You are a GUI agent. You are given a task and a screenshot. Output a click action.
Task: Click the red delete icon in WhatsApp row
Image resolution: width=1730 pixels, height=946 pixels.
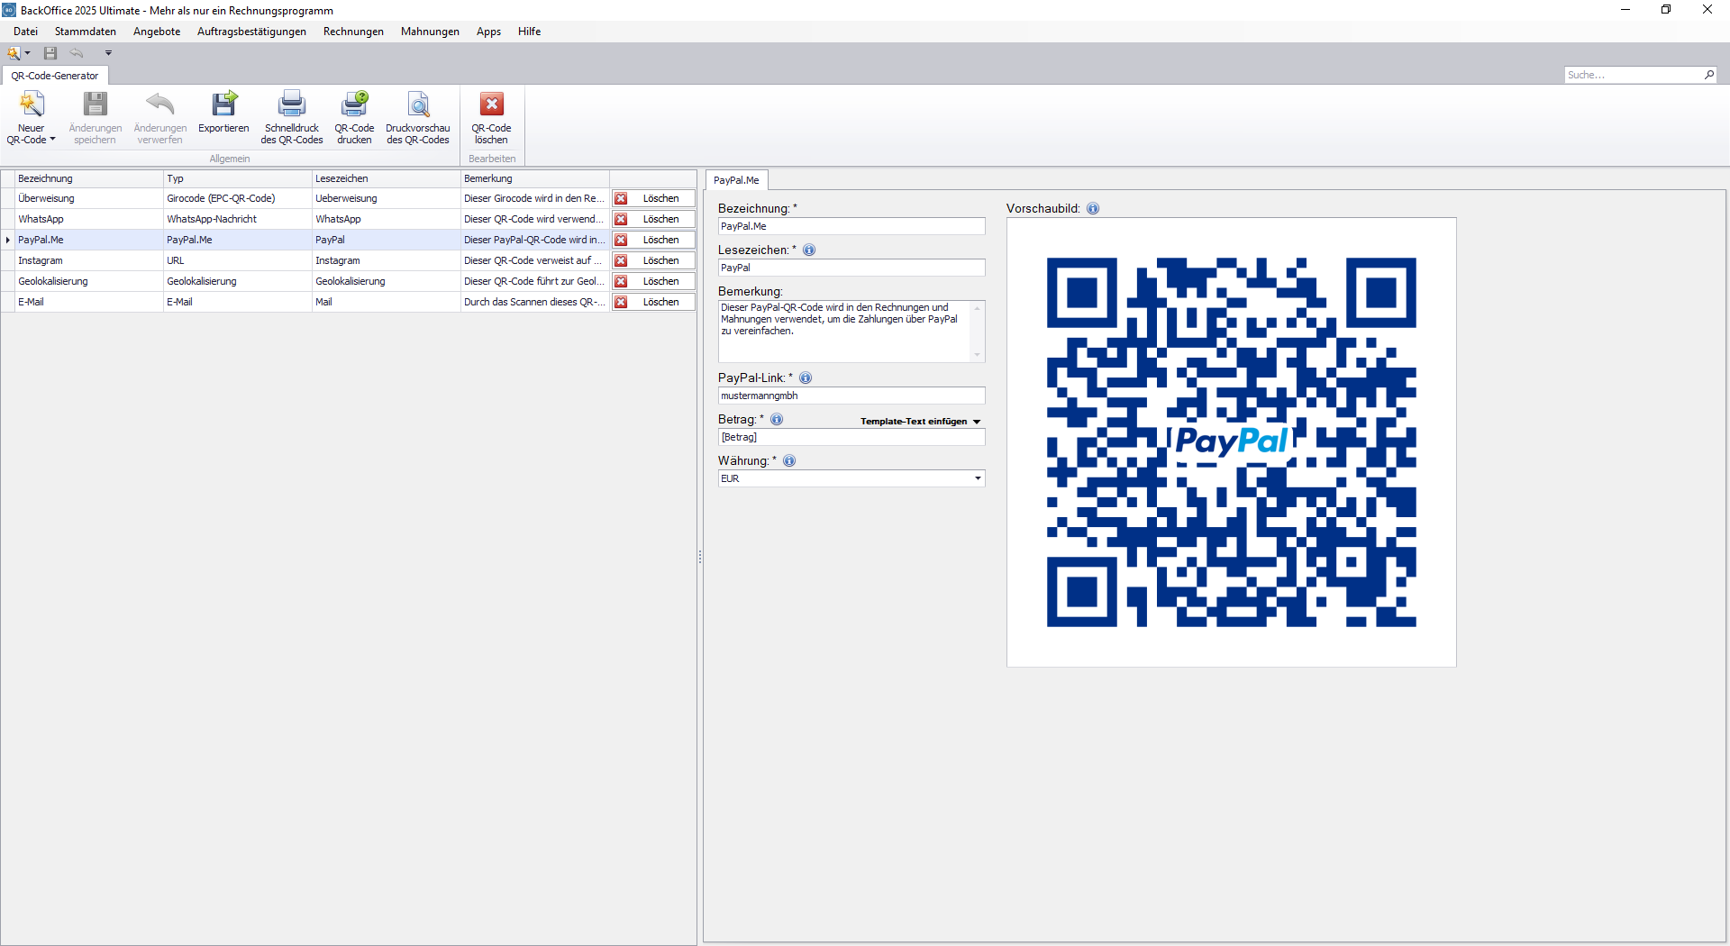[x=621, y=219]
